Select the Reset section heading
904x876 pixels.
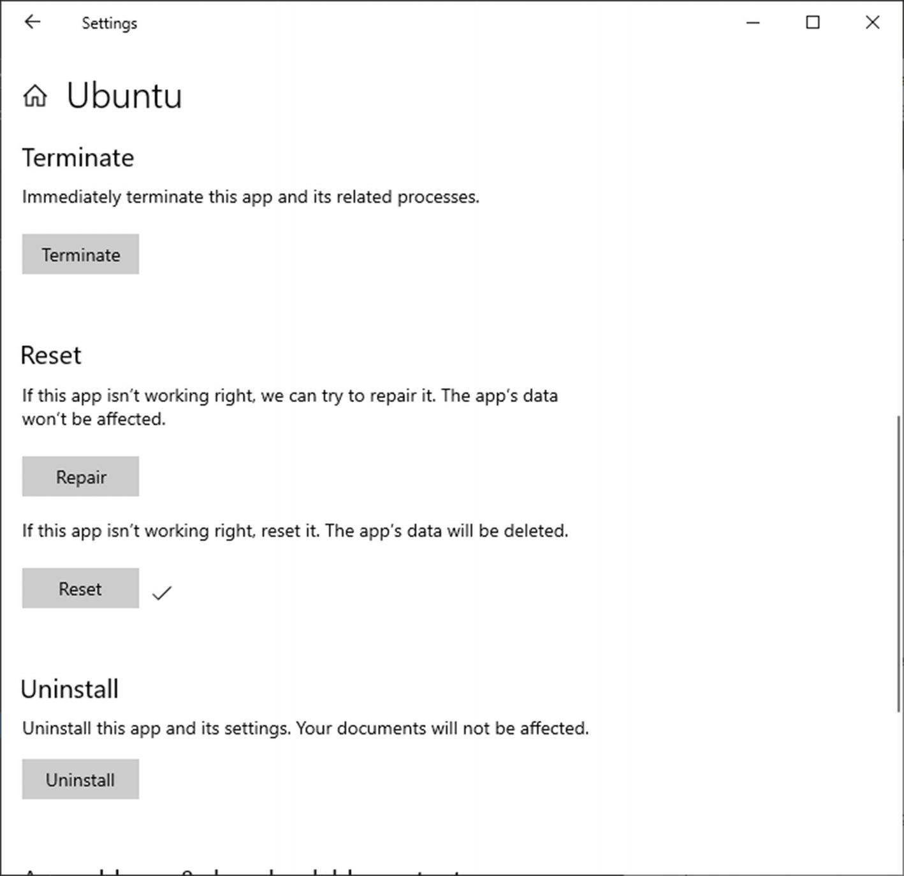(x=51, y=355)
